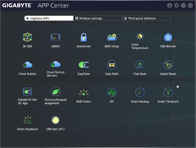Switch to the Windows settings tab

pyautogui.click(x=98, y=18)
